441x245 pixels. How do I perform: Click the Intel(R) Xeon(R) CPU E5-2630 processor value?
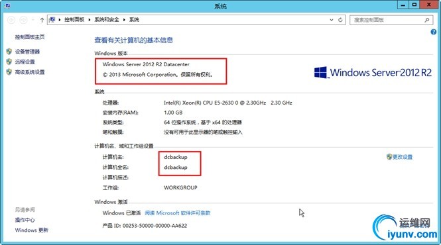click(228, 103)
